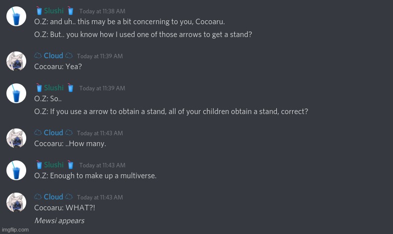Select the Slushi username above the multiverse message

54,164
